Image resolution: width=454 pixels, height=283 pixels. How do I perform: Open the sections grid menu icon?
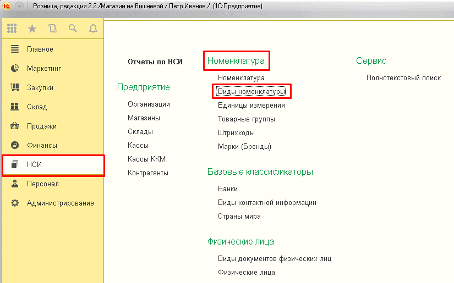coord(12,29)
